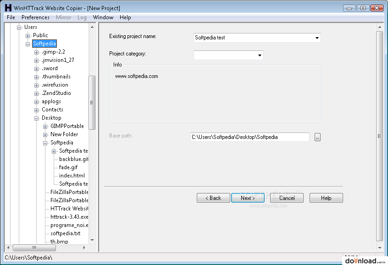Expand the .wirefusion folder
This screenshot has width=388, height=265.
36,85
